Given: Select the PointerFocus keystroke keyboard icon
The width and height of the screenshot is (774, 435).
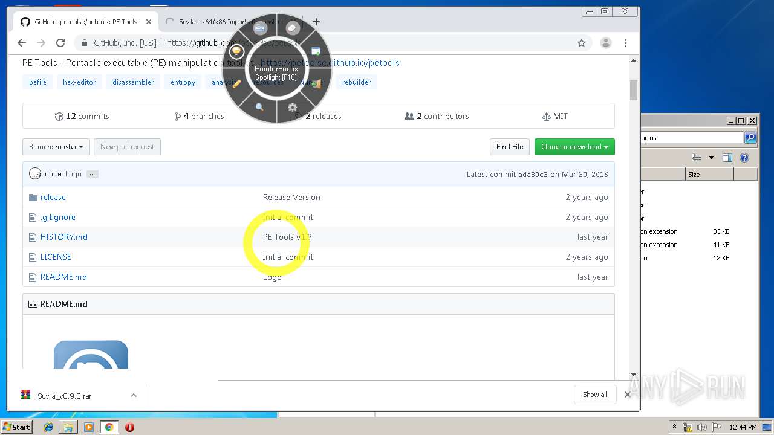Looking at the screenshot, I should [x=260, y=28].
